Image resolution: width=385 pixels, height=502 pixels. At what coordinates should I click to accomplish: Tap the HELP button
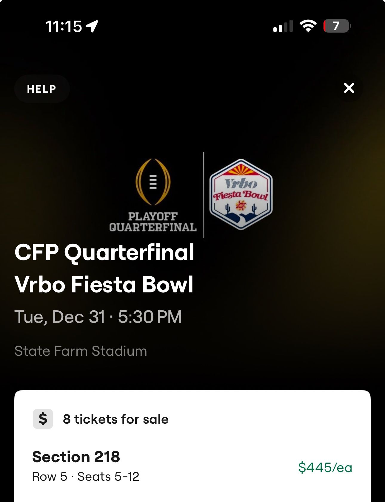tap(42, 89)
